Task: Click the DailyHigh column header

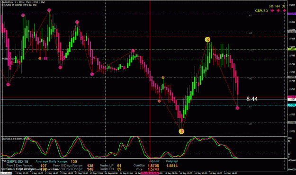Action: pos(172,161)
